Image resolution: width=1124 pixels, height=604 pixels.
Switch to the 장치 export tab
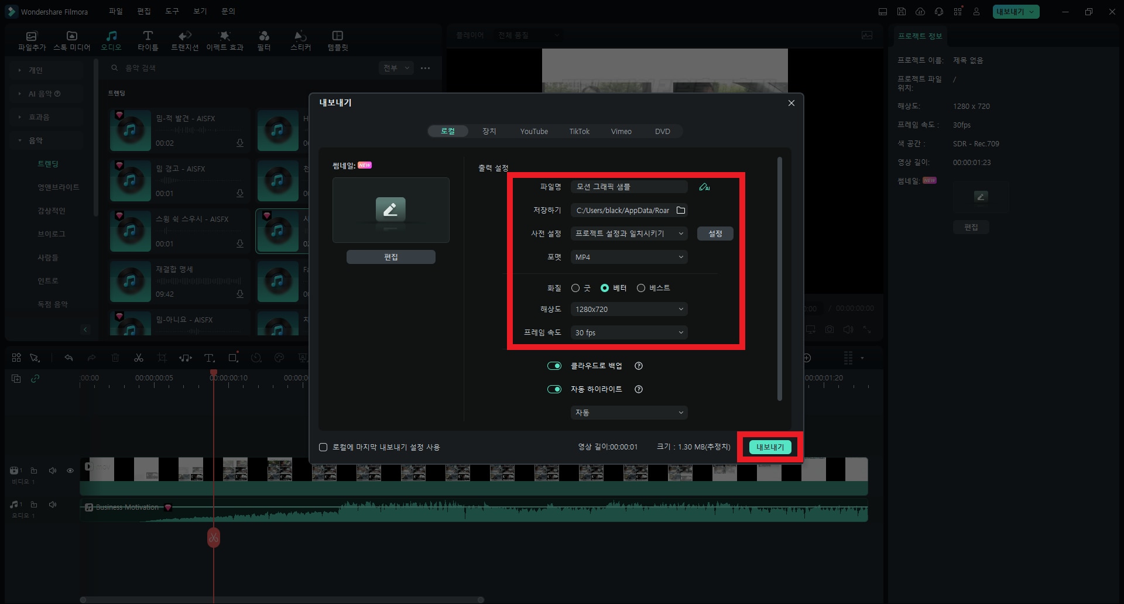(x=489, y=131)
